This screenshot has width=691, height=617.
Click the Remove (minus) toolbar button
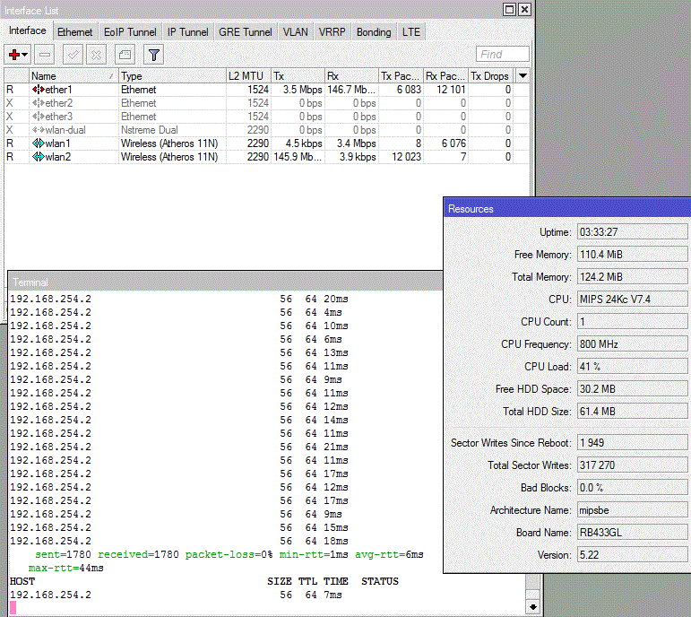(45, 55)
